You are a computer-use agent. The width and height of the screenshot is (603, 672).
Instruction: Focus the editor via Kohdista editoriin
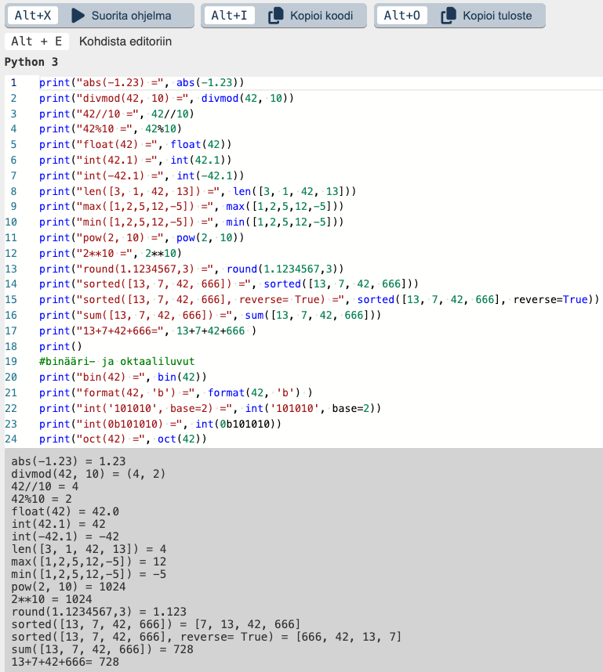(x=125, y=42)
